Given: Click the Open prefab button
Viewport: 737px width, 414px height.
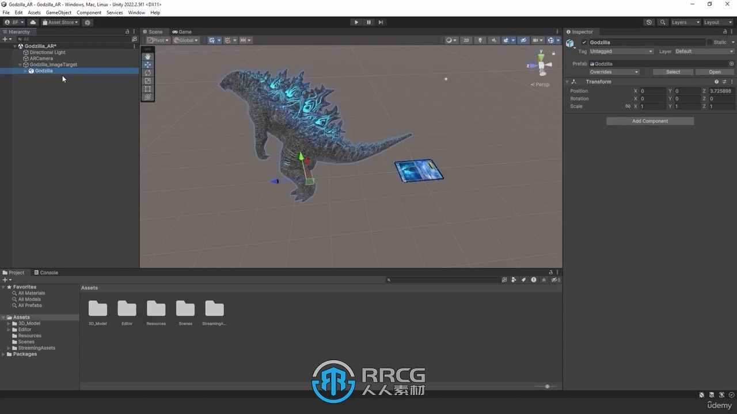Looking at the screenshot, I should [x=715, y=72].
